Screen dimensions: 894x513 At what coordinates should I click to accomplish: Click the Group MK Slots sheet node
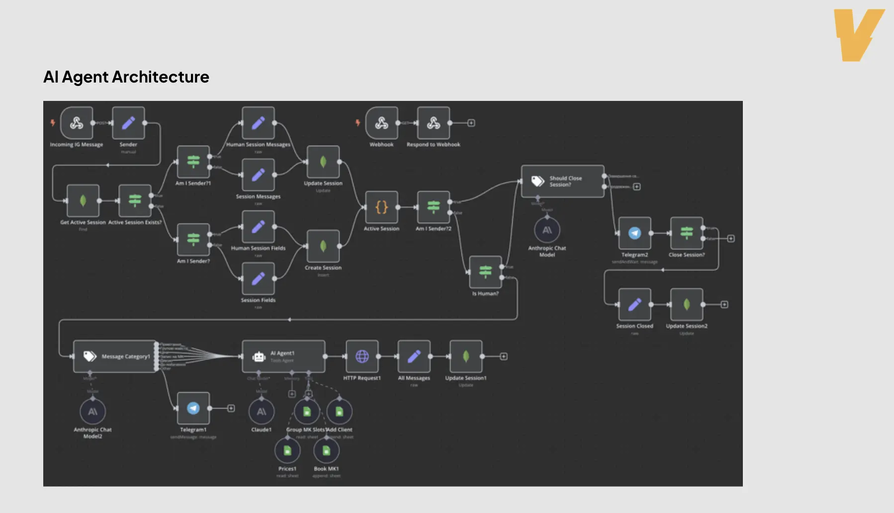coord(306,412)
